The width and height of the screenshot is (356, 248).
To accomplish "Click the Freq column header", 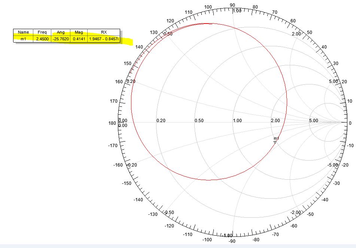I will click(x=42, y=32).
